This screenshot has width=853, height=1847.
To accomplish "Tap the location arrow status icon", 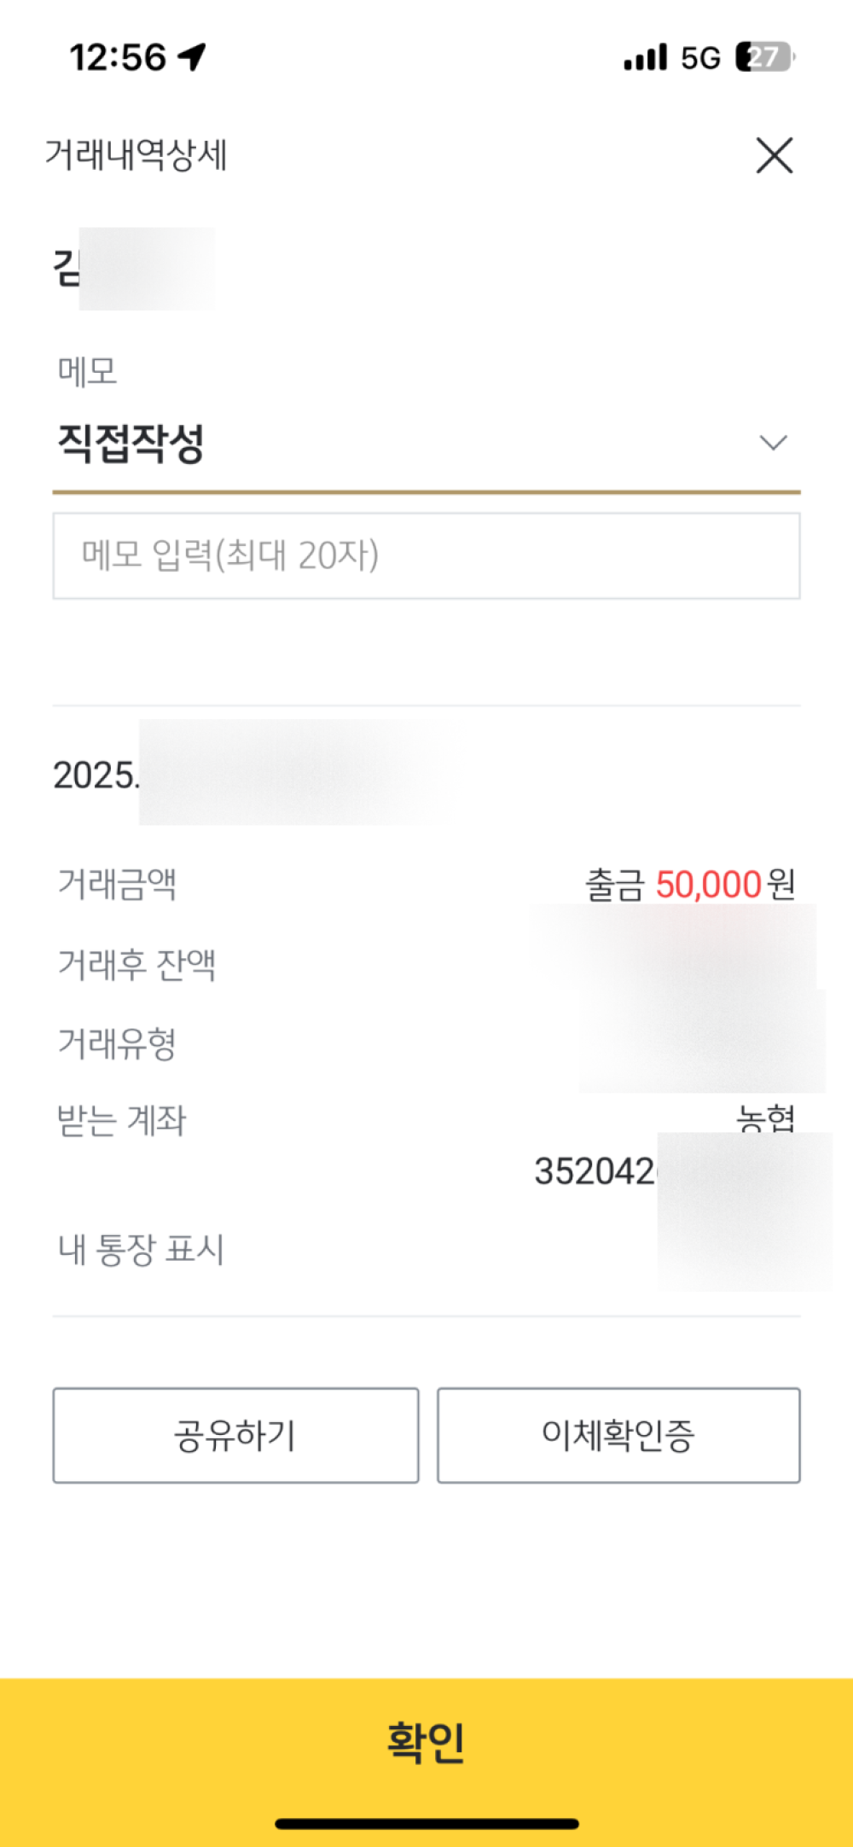I will 193,57.
